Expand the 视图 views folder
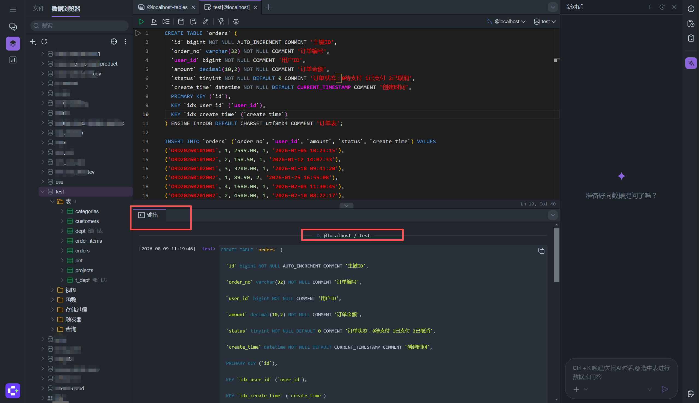Viewport: 699px width, 403px height. (52, 290)
